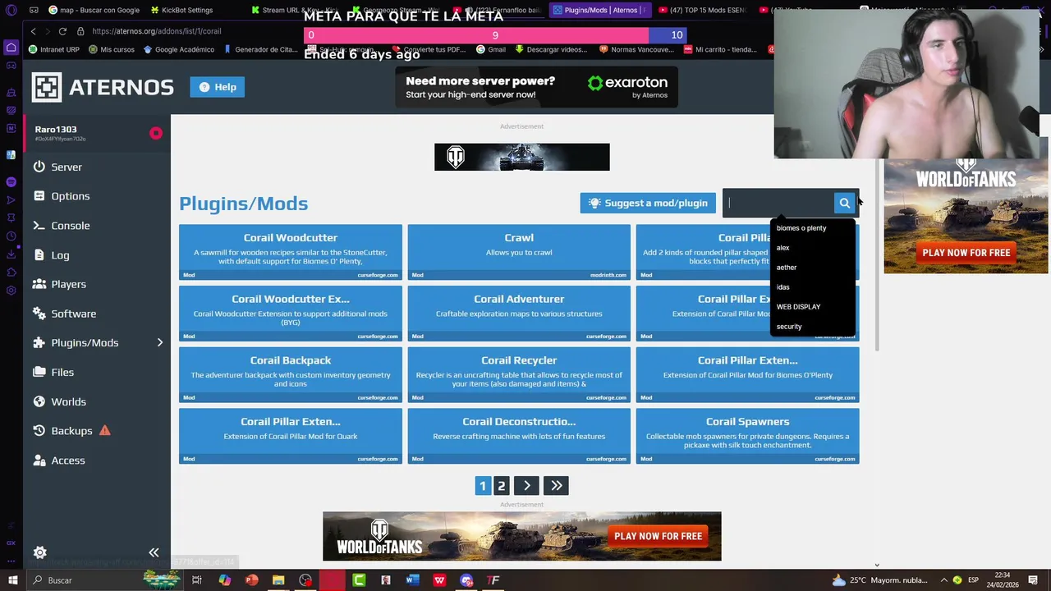Click current page 1 button

click(483, 486)
